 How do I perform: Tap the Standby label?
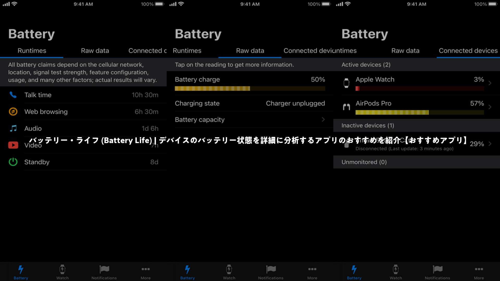tap(37, 162)
